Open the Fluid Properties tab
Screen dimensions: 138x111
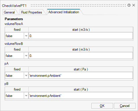point(32,12)
